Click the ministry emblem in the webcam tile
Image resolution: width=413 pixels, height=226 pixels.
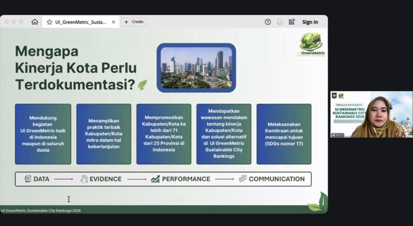[334, 96]
